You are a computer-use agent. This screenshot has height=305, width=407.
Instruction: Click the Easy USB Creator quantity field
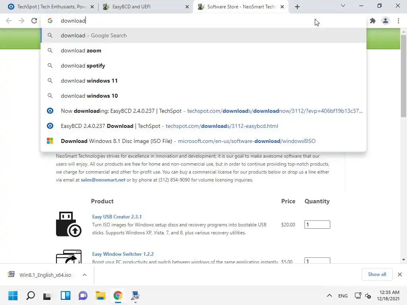[317, 225]
